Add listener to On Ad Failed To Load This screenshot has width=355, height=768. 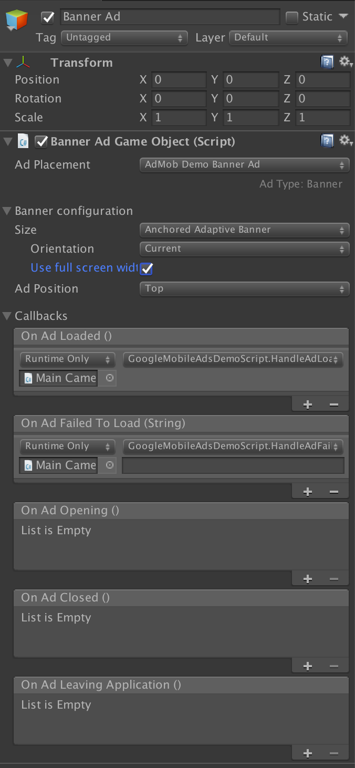308,492
